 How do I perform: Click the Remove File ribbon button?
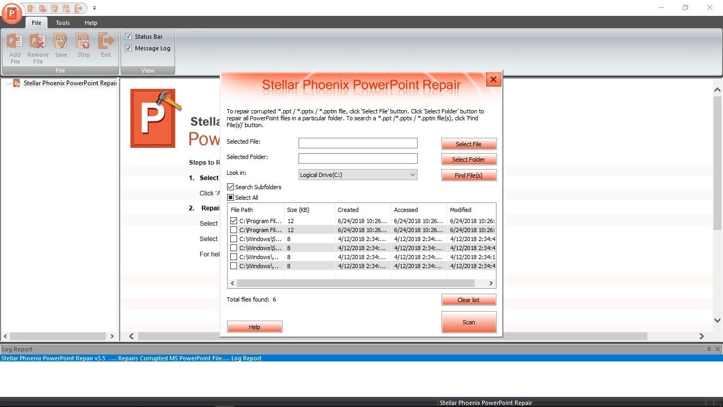(38, 49)
